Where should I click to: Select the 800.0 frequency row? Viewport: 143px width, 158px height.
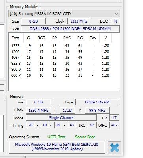click(x=60, y=70)
